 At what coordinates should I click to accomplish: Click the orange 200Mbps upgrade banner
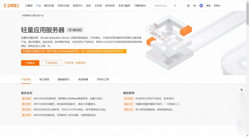pyautogui.click(x=74, y=51)
